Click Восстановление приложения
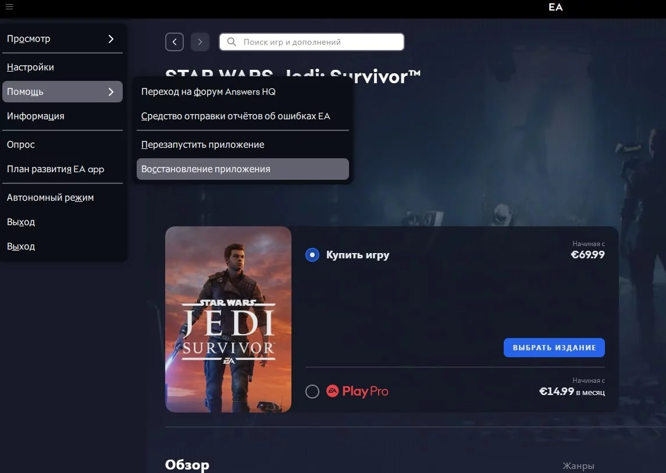This screenshot has width=666, height=473. tap(243, 169)
